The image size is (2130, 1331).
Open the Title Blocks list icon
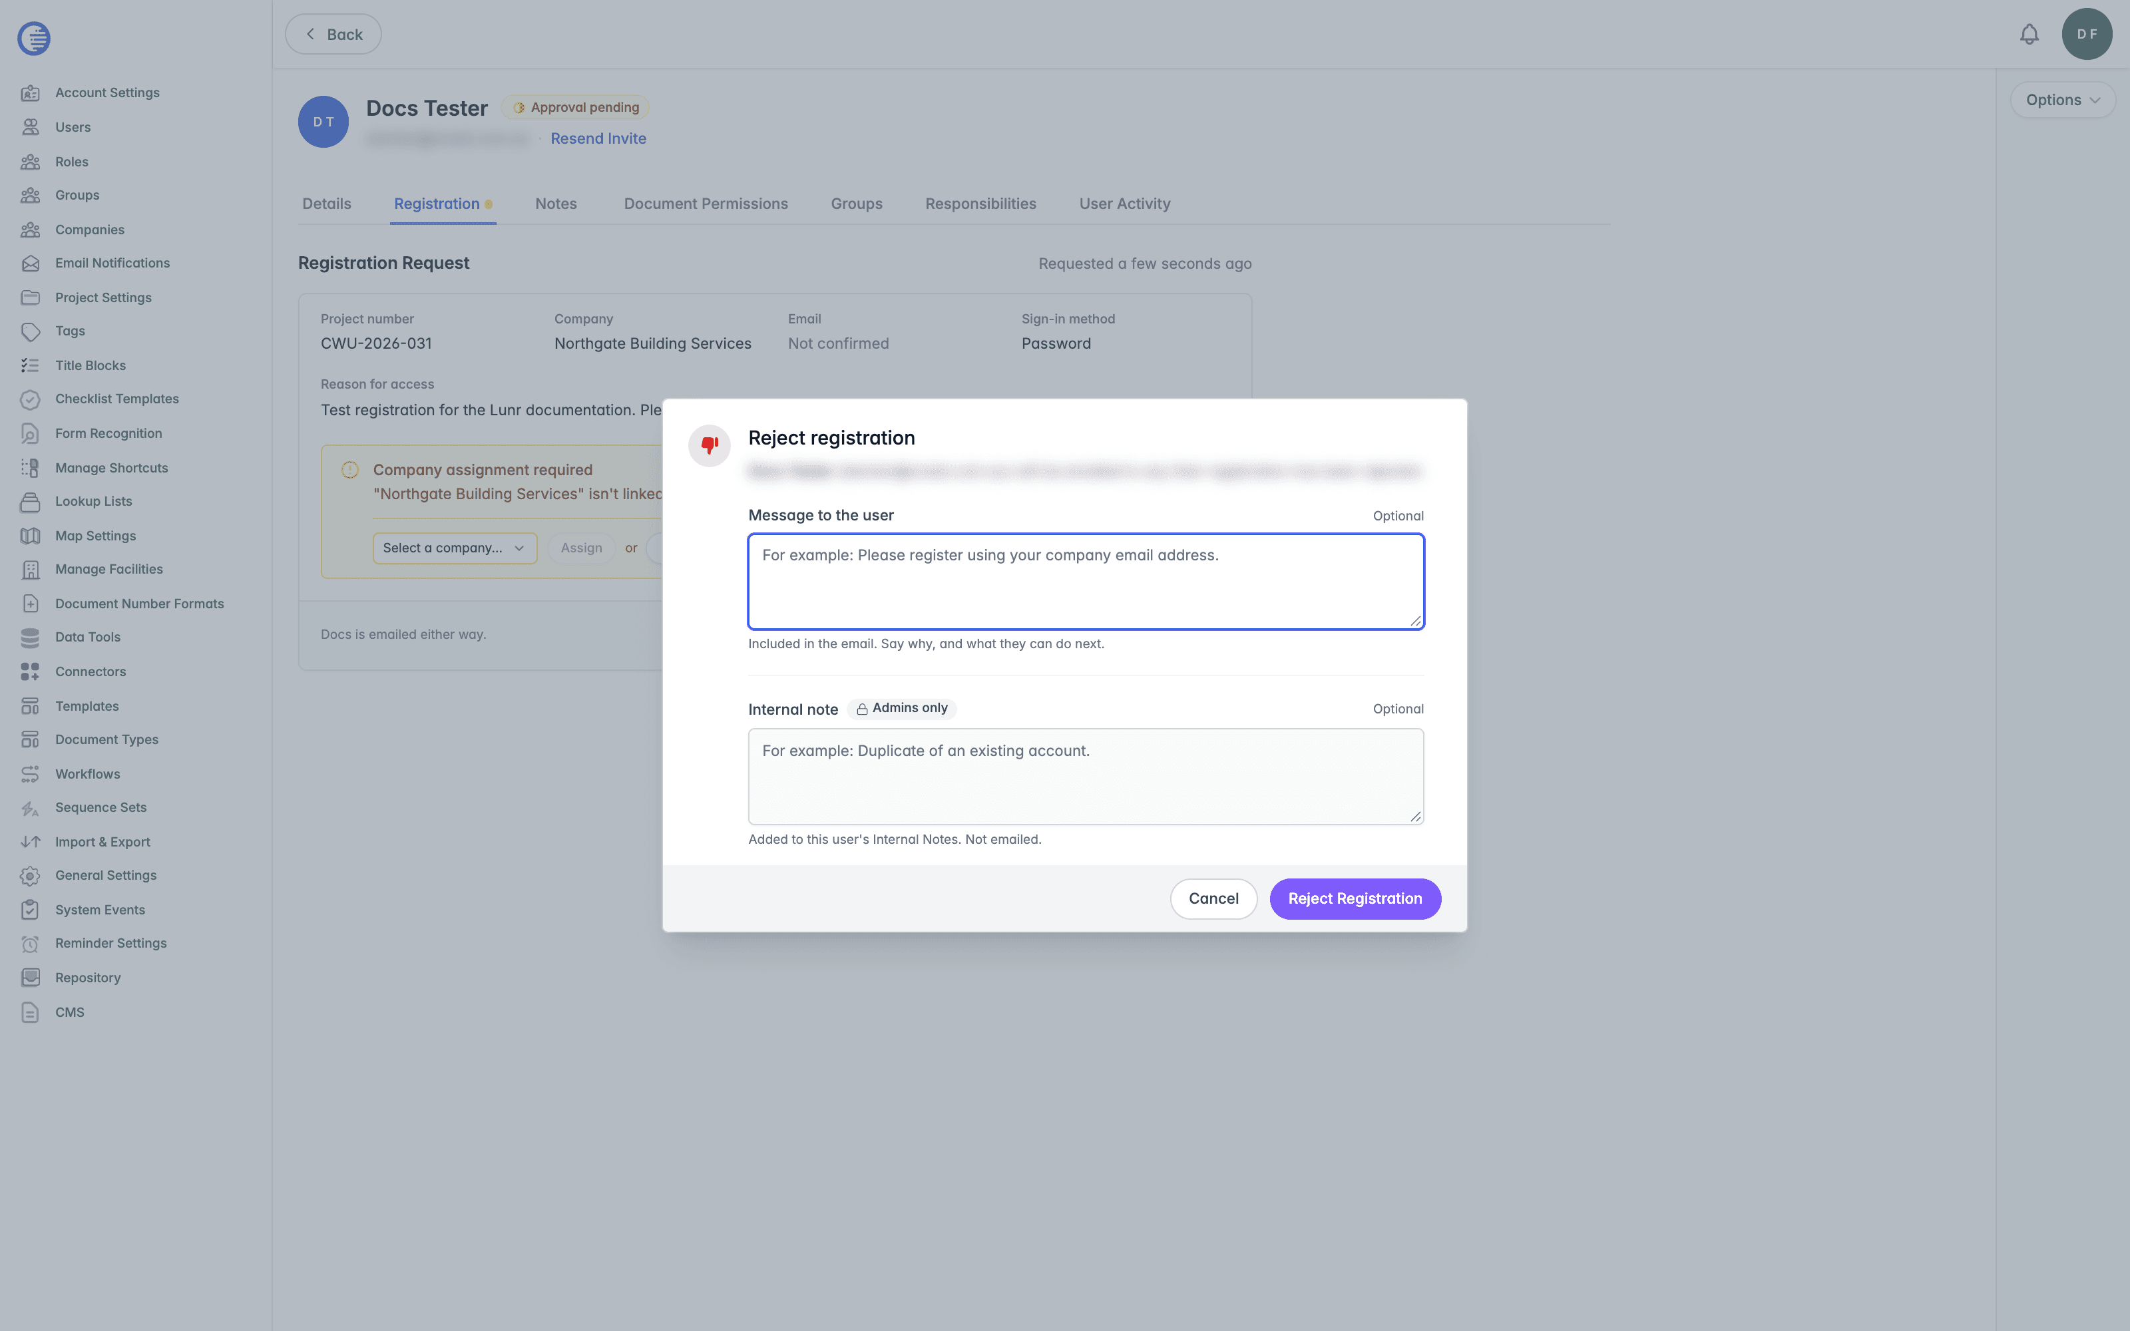30,365
